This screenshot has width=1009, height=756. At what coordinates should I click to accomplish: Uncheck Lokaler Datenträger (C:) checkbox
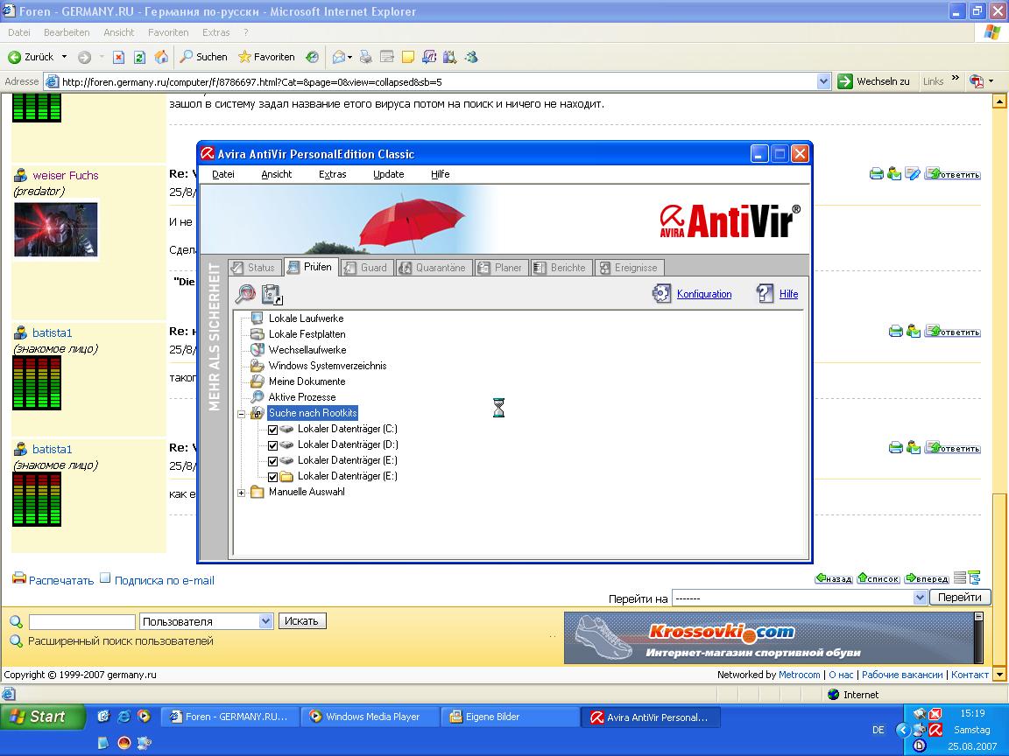(x=273, y=430)
